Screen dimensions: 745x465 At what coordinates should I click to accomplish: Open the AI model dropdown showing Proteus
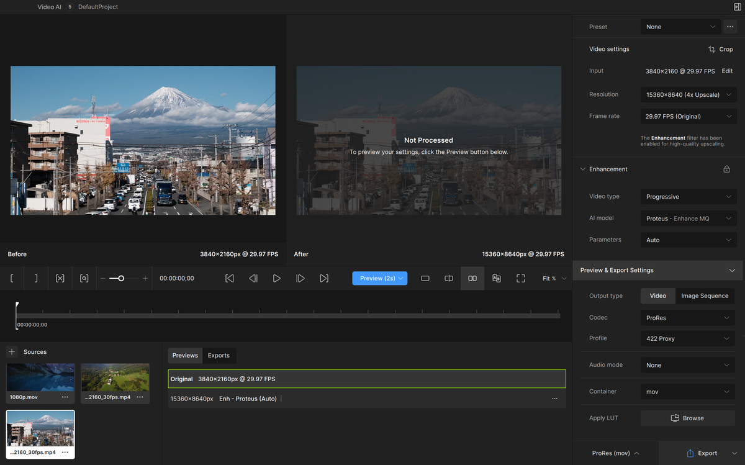click(x=688, y=218)
